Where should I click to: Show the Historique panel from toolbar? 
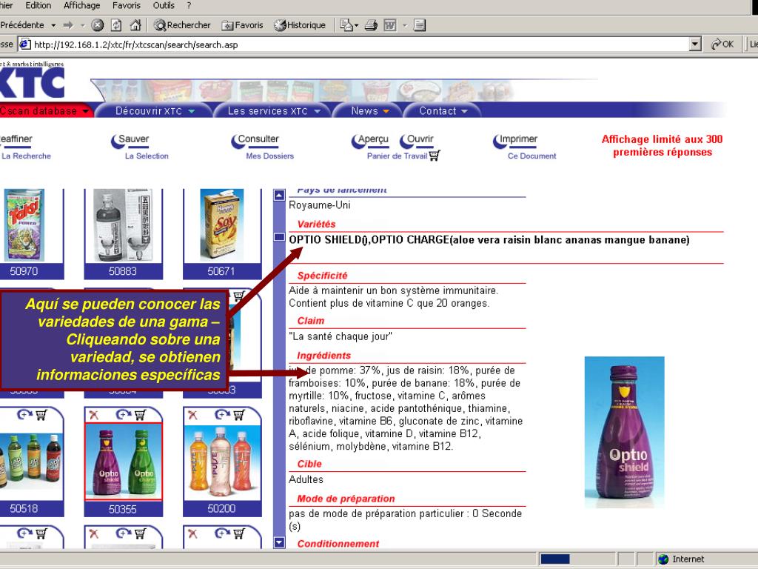click(300, 25)
